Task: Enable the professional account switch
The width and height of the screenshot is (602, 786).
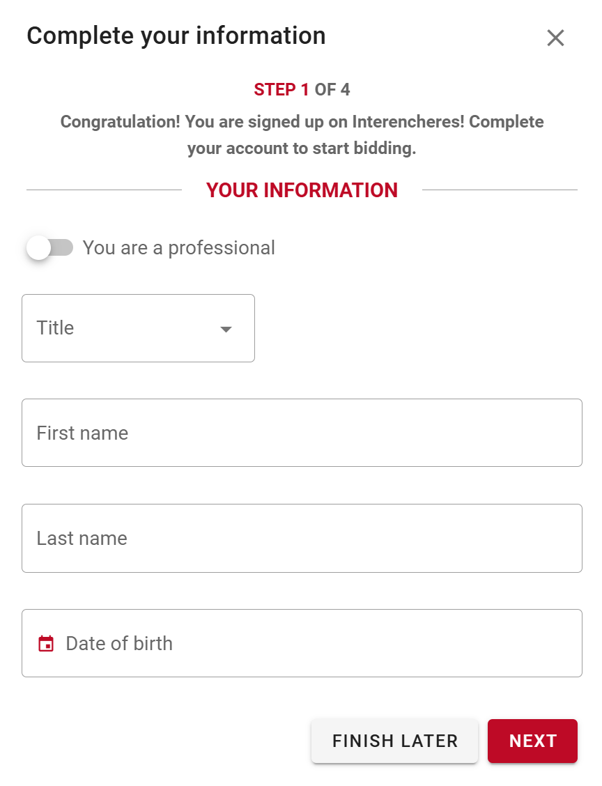Action: [x=49, y=247]
